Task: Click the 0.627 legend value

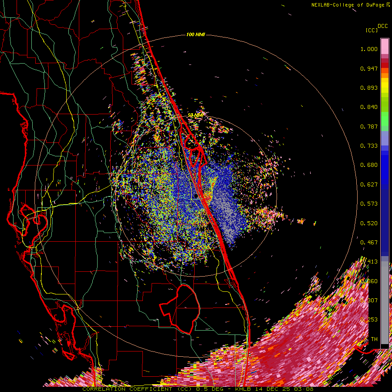Action: pos(369,185)
